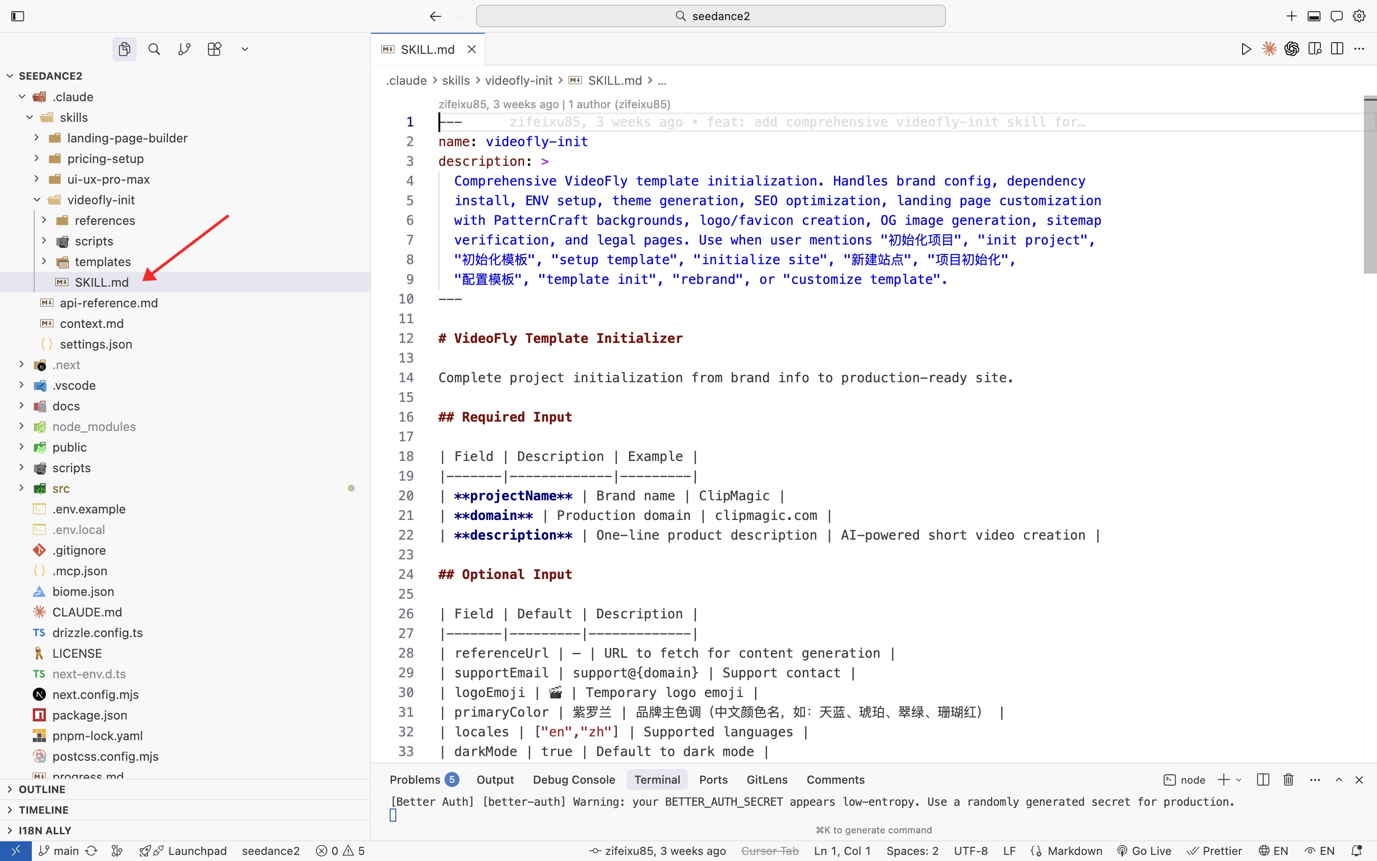Open the Problems tab in the panel
This screenshot has width=1377, height=861.
[x=415, y=779]
